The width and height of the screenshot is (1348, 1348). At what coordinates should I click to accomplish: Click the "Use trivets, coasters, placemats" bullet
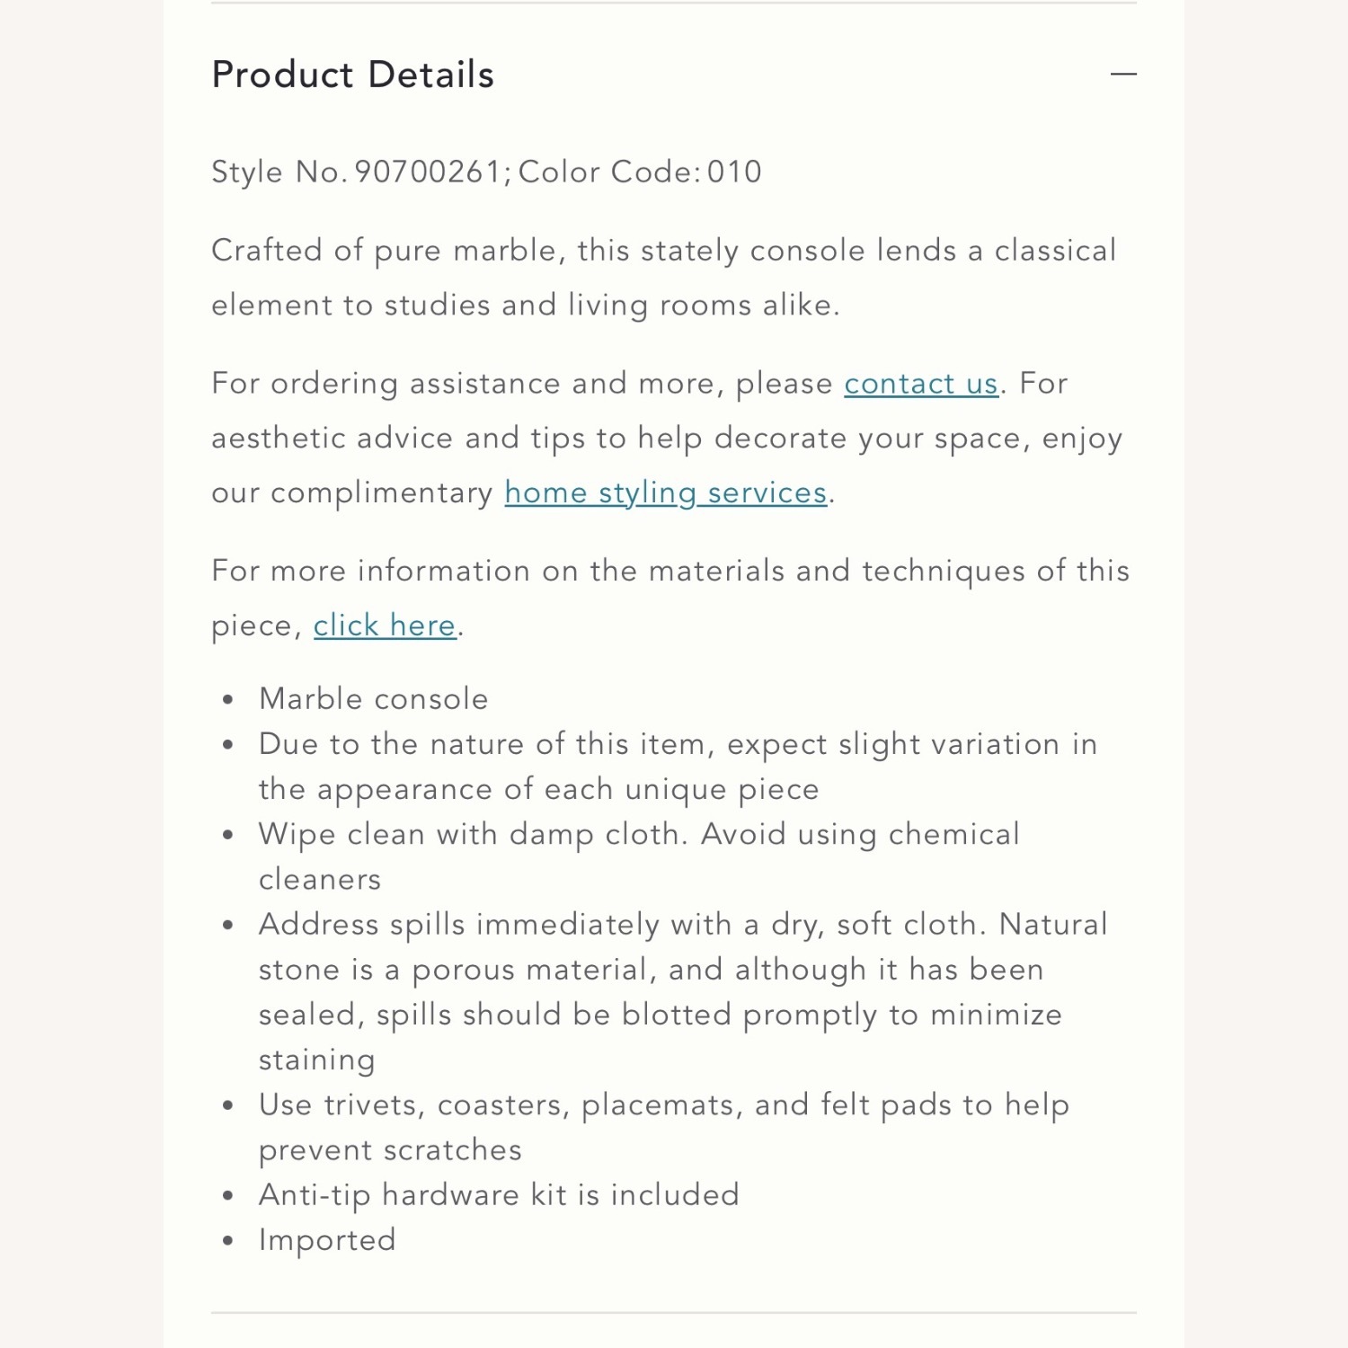663,1104
